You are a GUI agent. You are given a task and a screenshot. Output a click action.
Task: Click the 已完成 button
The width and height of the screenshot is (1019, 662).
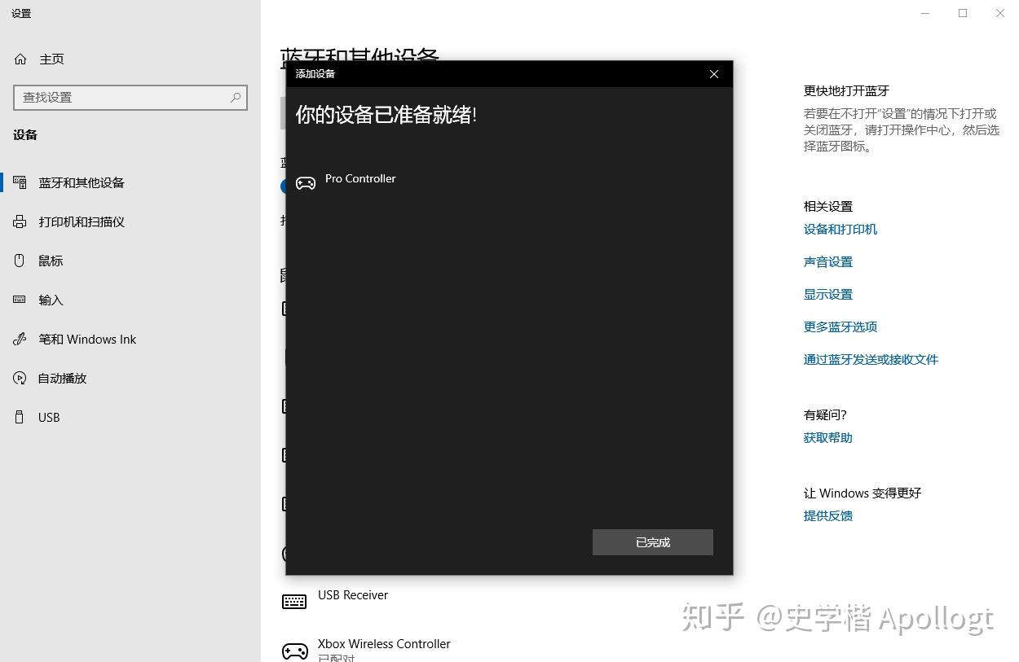(x=653, y=542)
